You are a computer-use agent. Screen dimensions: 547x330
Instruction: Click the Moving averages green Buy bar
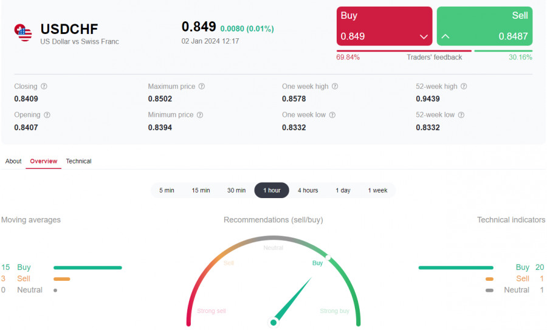(x=88, y=268)
